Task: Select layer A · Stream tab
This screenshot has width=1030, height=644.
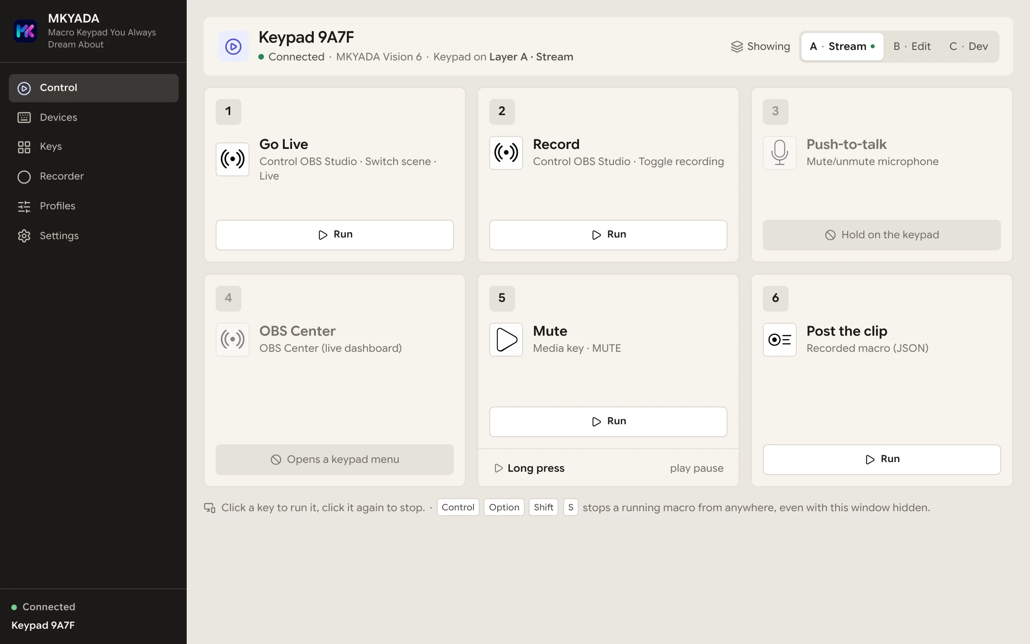Action: pos(842,46)
